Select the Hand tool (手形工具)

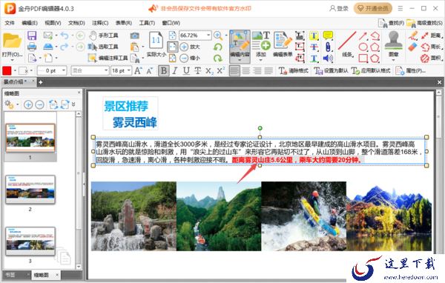(104, 36)
